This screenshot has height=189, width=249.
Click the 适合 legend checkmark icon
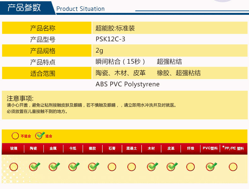tap(40, 135)
